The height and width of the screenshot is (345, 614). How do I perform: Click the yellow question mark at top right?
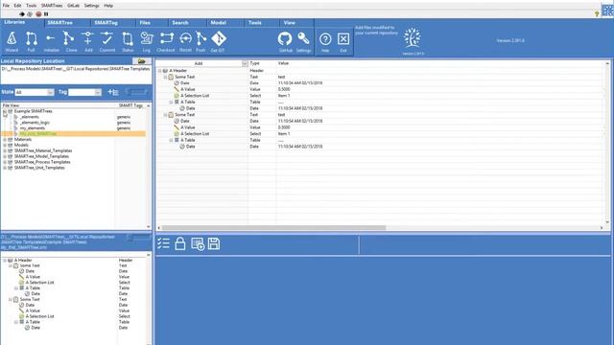(597, 14)
